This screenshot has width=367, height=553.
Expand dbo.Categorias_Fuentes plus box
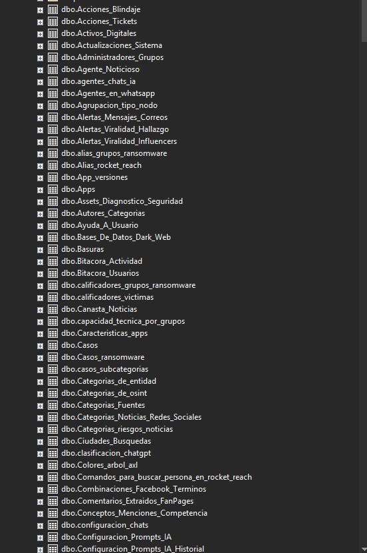40,406
